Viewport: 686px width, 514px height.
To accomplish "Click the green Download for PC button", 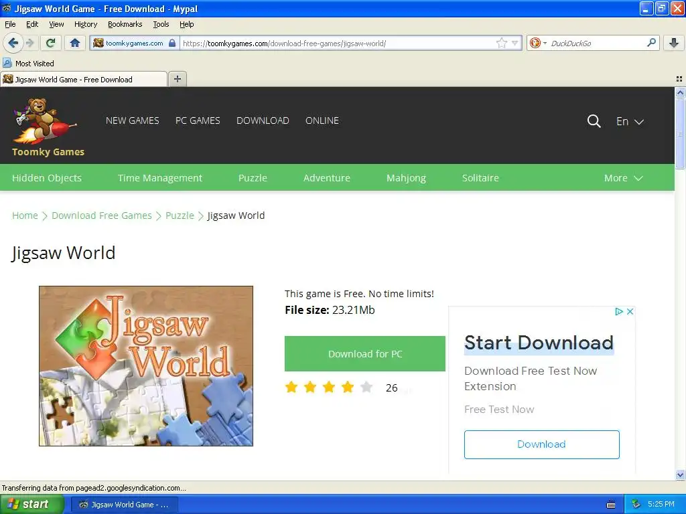I will point(365,353).
